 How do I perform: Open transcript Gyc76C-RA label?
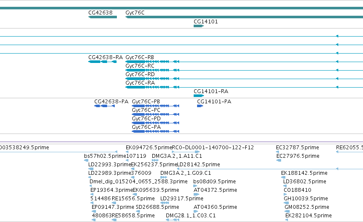pyautogui.click(x=140, y=83)
